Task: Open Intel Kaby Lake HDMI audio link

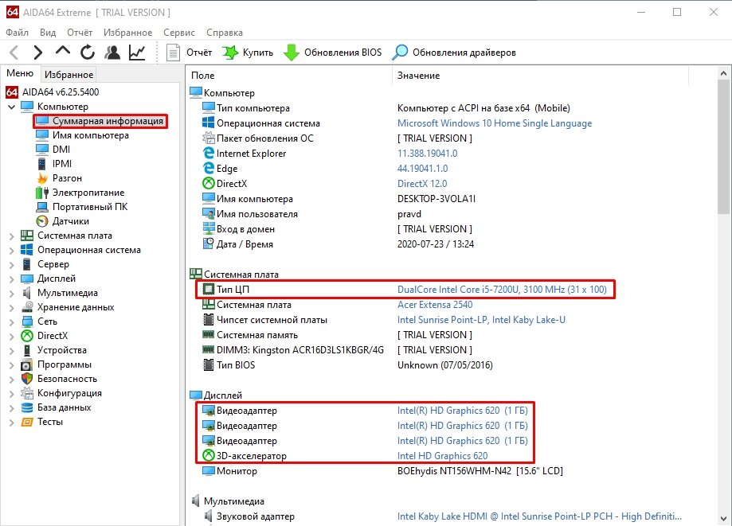Action: (539, 516)
